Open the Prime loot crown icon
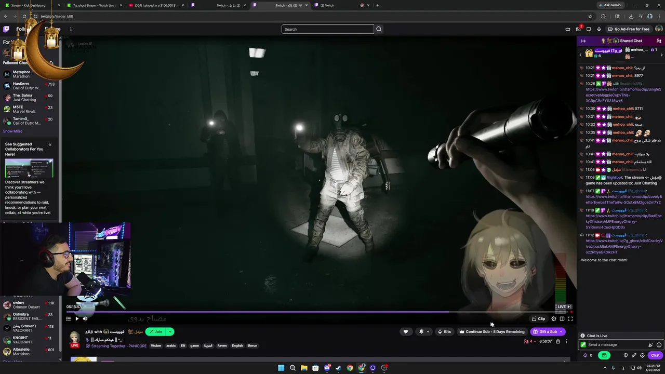The height and width of the screenshot is (374, 665). point(568,29)
